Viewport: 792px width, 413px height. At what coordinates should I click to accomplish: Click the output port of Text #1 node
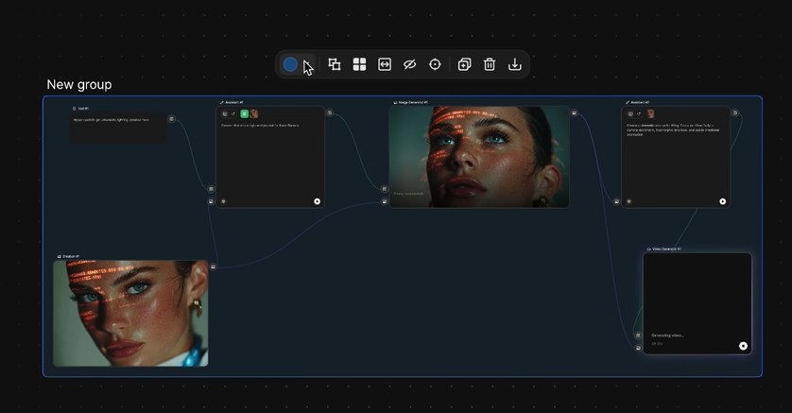point(171,119)
